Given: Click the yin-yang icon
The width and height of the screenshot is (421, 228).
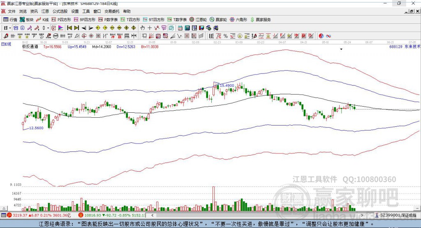Looking at the screenshot, I should (x=321, y=36).
